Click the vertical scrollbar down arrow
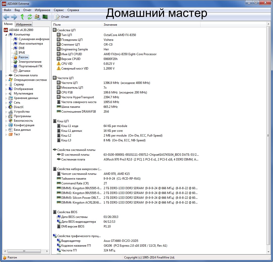 click(x=268, y=252)
